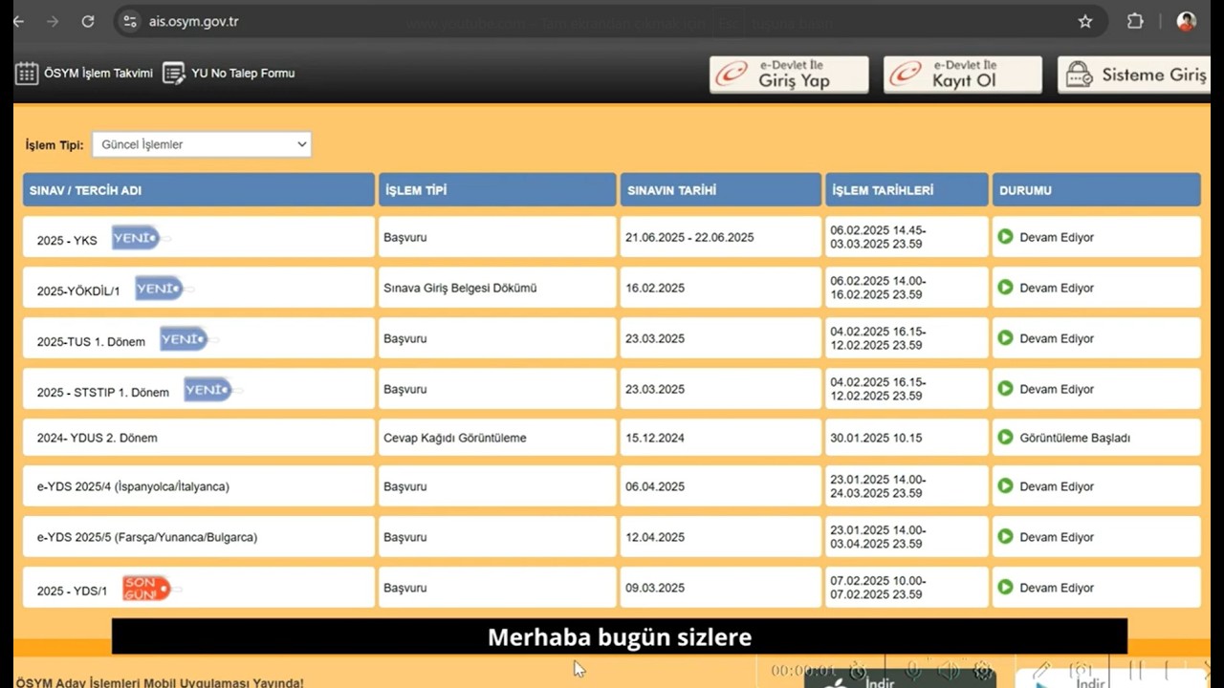Open the browser extensions puzzle icon
This screenshot has height=688, width=1224.
coord(1135,21)
